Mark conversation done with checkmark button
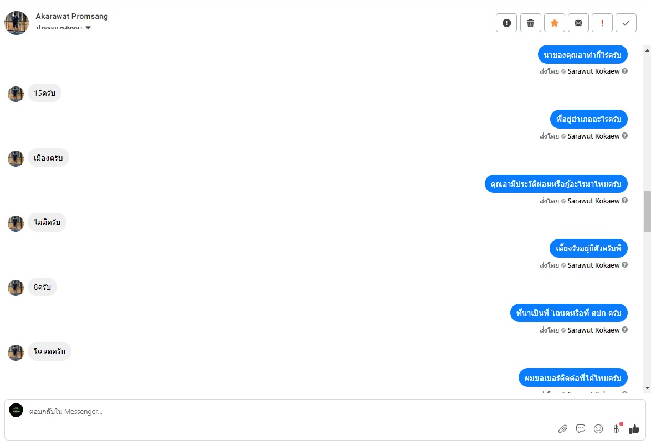 click(626, 23)
